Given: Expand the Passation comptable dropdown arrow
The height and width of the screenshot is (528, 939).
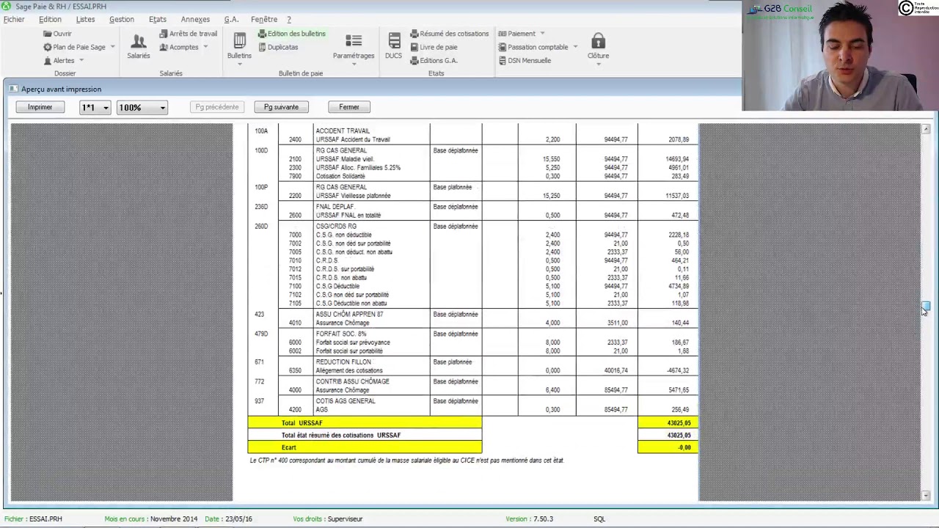Looking at the screenshot, I should 575,47.
